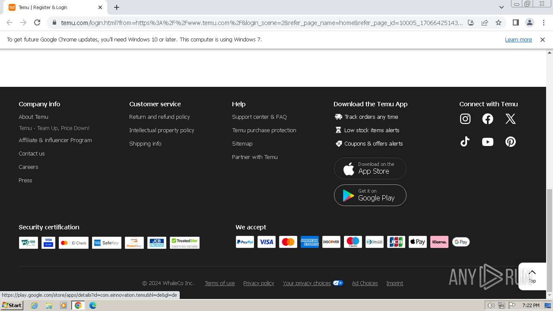
Task: Click the URL address bar
Action: coord(261,22)
